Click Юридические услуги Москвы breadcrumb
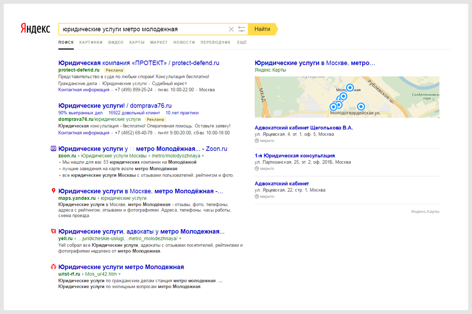Screen dimensions: 472x314 click(x=114, y=156)
